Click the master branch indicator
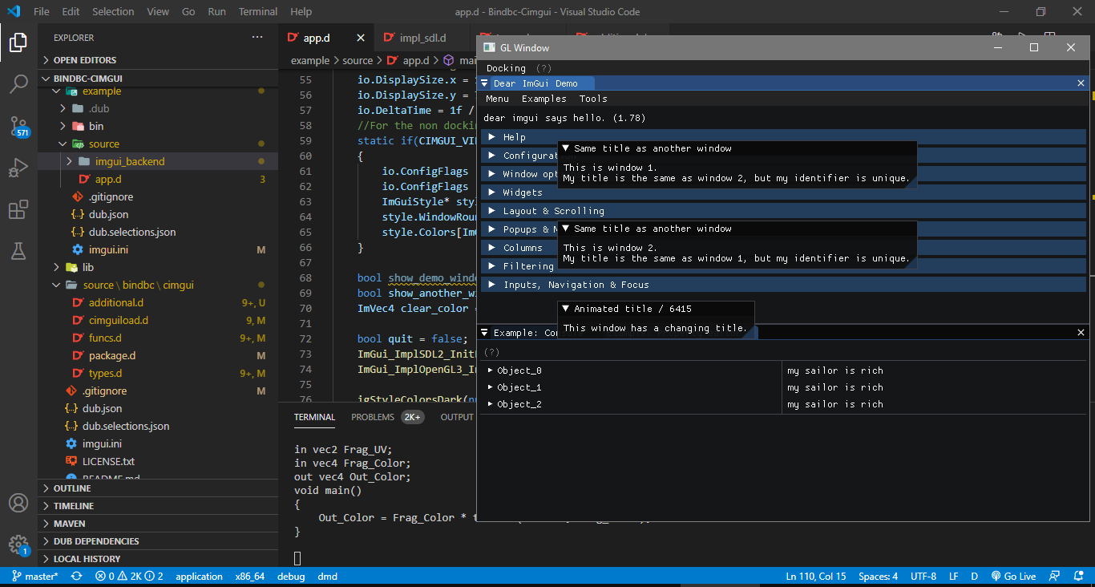The height and width of the screenshot is (587, 1095). pyautogui.click(x=34, y=577)
